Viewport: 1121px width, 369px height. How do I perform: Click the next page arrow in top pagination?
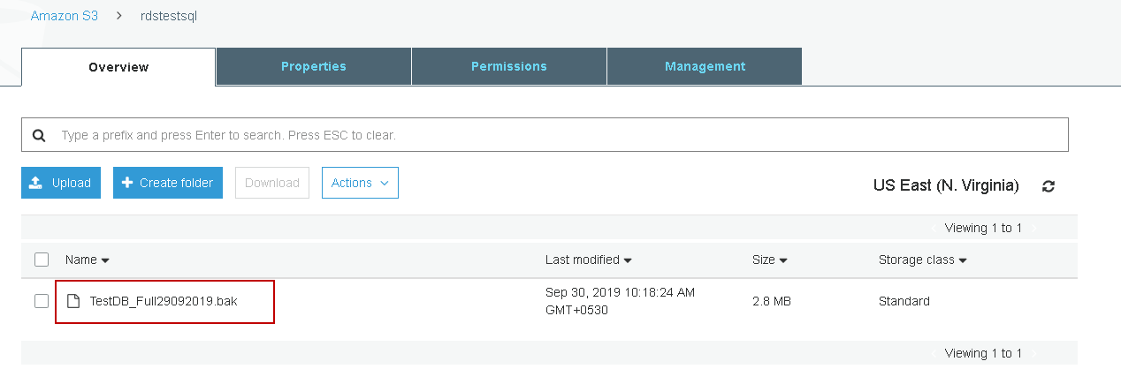[x=1034, y=229]
